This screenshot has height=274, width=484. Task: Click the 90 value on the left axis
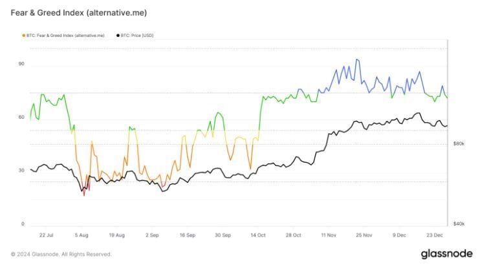point(21,64)
